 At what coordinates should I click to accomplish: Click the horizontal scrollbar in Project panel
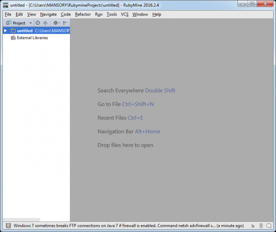tap(21, 220)
